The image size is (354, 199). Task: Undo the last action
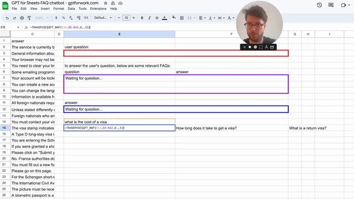7,18
